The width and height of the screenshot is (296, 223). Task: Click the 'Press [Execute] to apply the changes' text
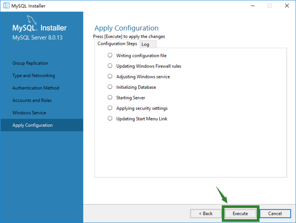(x=129, y=36)
